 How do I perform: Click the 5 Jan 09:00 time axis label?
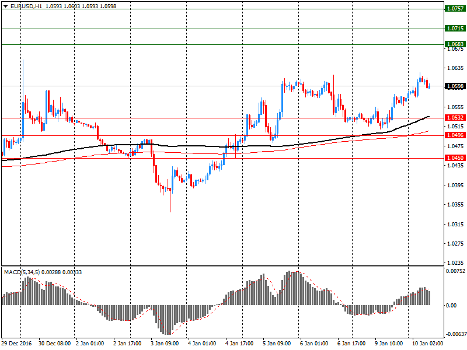click(277, 343)
